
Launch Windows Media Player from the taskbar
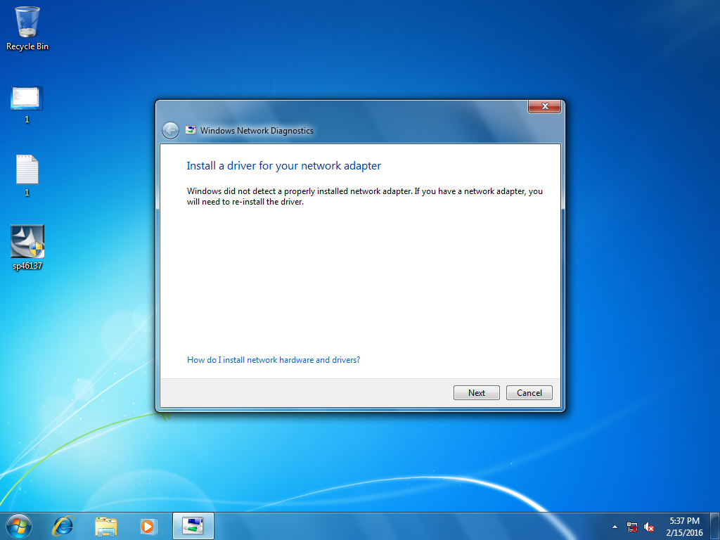pyautogui.click(x=148, y=526)
